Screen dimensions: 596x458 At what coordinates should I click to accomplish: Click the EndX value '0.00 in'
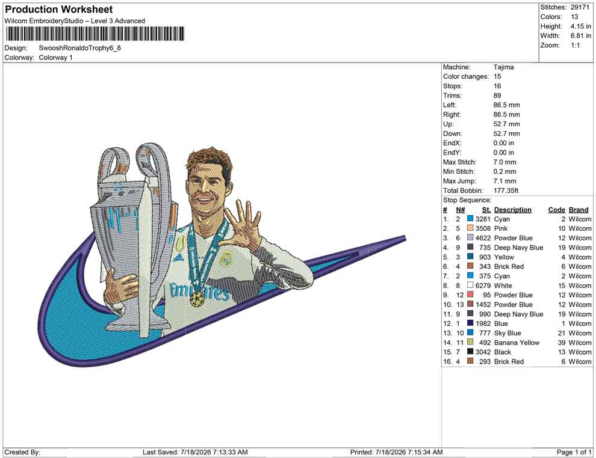[x=504, y=143]
